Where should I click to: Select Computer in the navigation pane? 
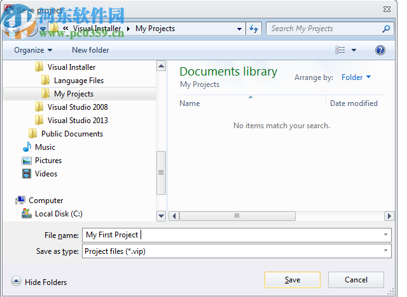coord(46,201)
